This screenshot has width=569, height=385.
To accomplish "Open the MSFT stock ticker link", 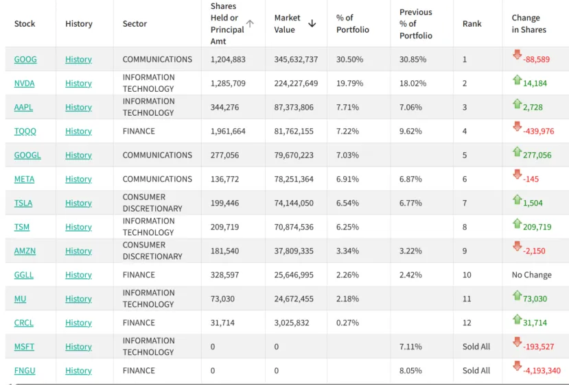I will pos(24,347).
